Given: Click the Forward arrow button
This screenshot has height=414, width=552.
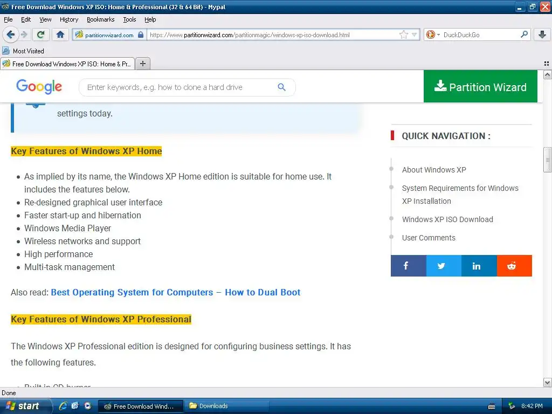Looking at the screenshot, I should click(x=24, y=34).
